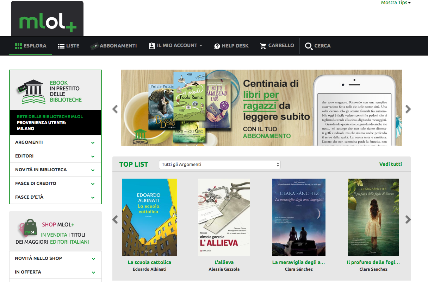Click author name Edoardo Albinati
428x282 pixels.
(149, 269)
